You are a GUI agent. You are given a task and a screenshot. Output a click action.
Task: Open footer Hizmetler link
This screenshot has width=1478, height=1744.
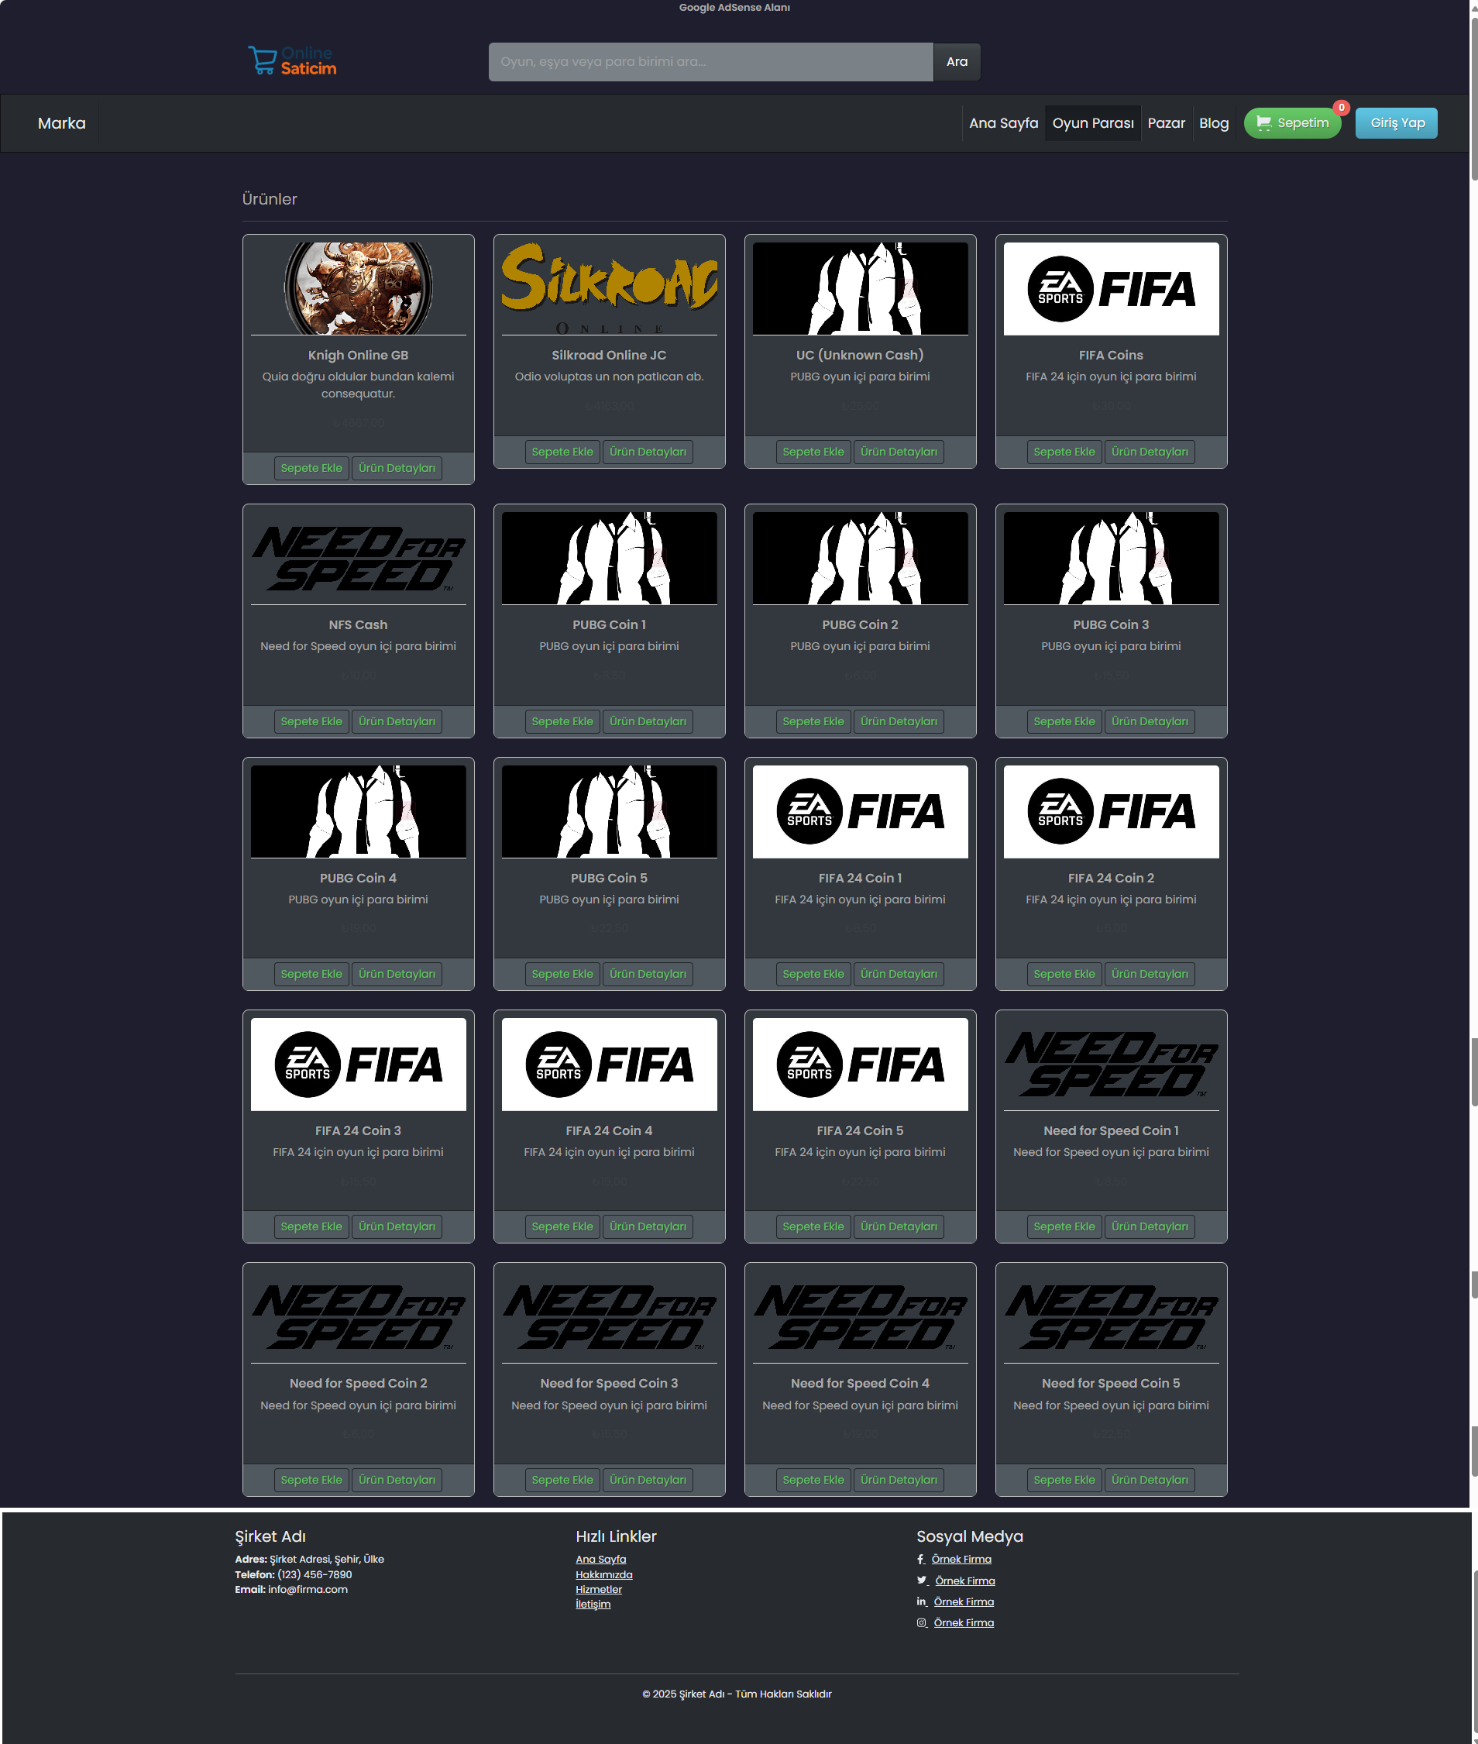coord(599,1589)
